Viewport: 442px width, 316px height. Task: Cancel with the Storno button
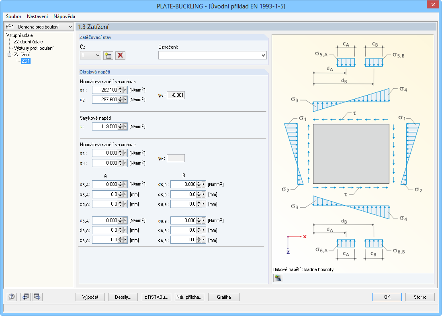tap(420, 297)
